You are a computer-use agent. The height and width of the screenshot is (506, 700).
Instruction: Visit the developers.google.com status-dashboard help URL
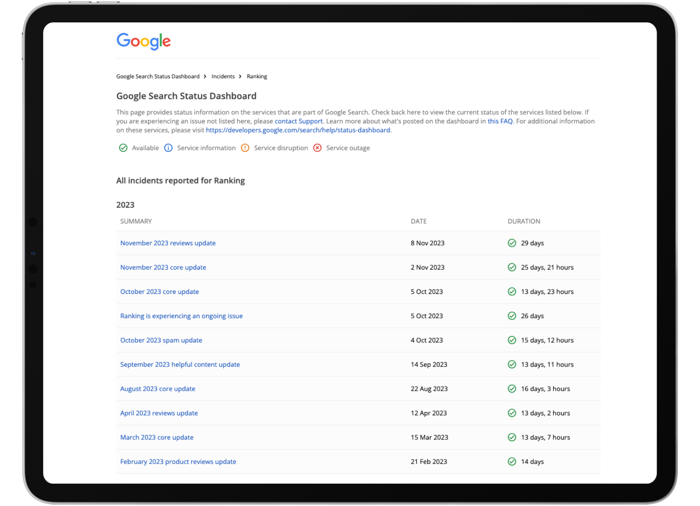pos(298,130)
